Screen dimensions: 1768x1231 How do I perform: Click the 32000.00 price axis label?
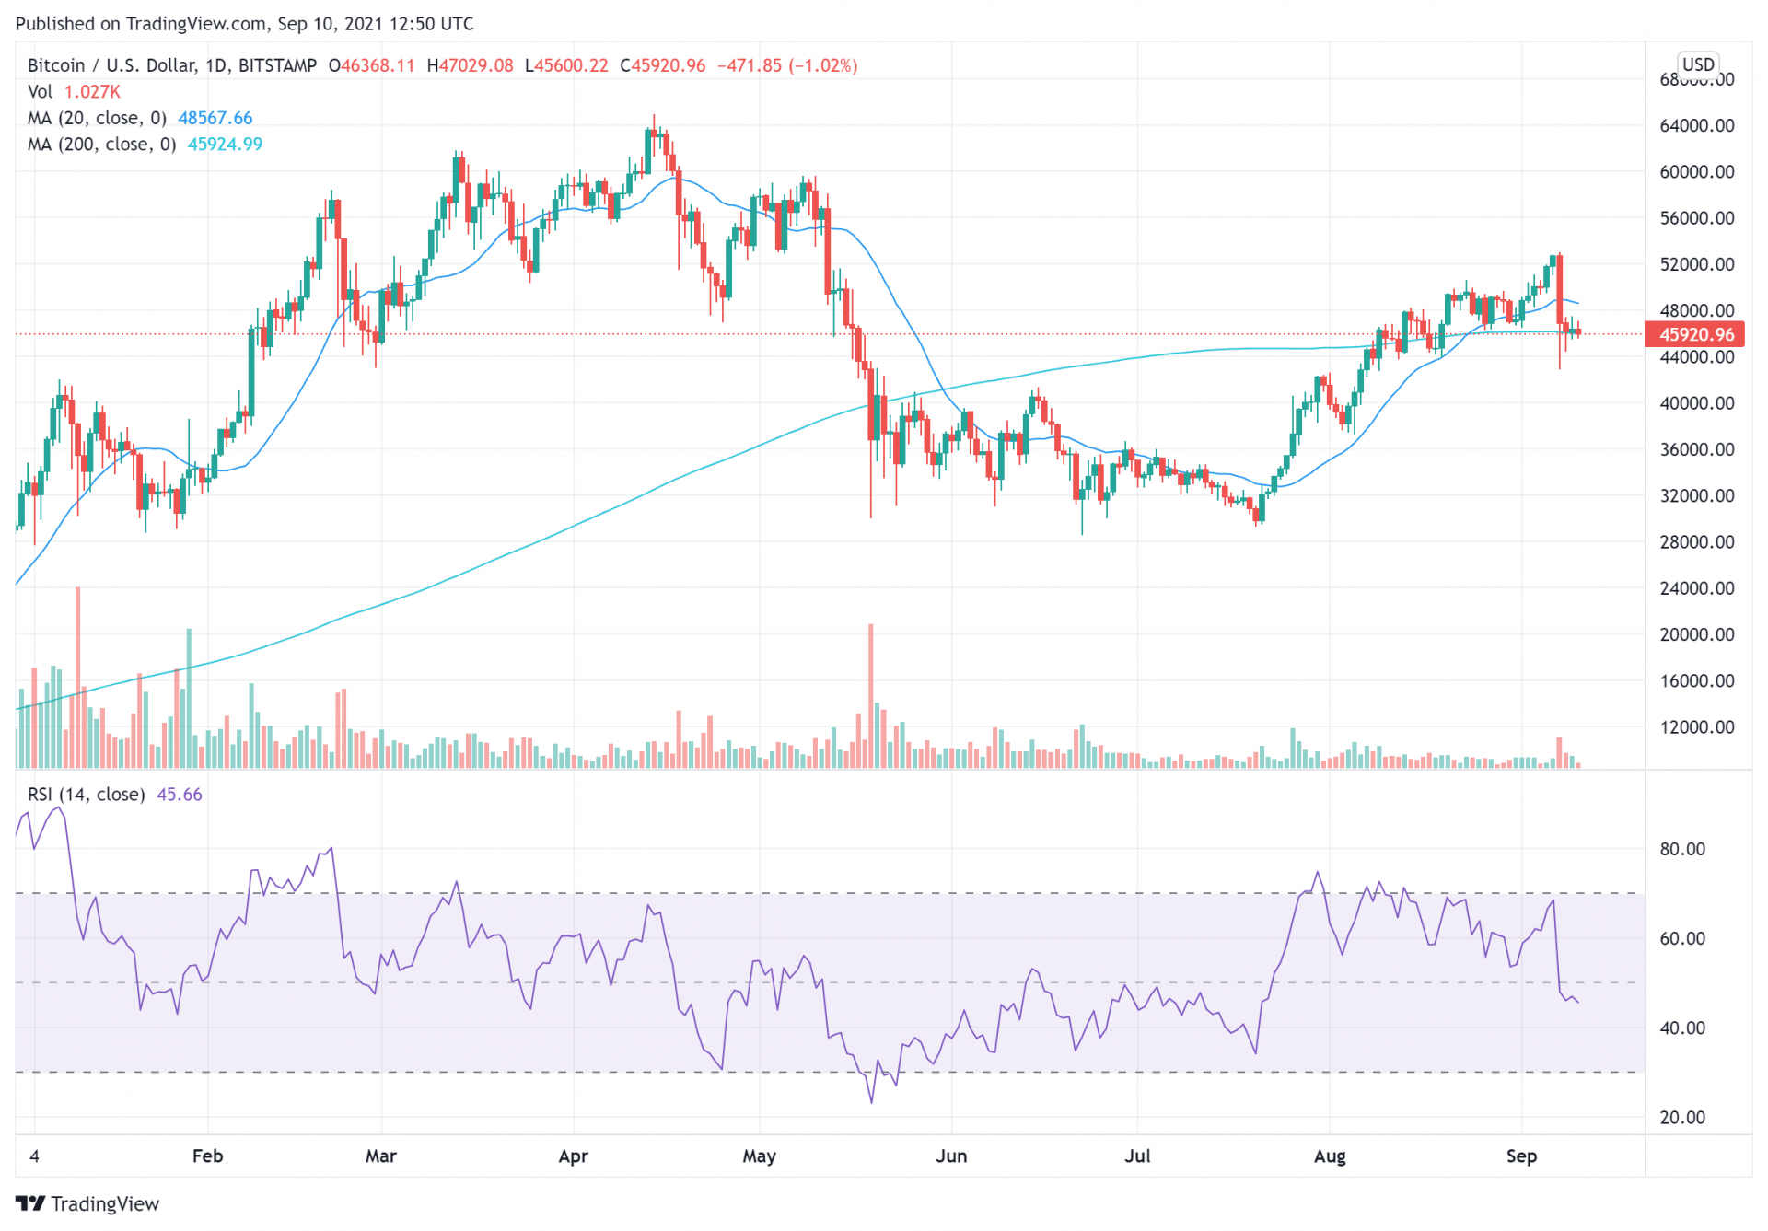tap(1696, 495)
